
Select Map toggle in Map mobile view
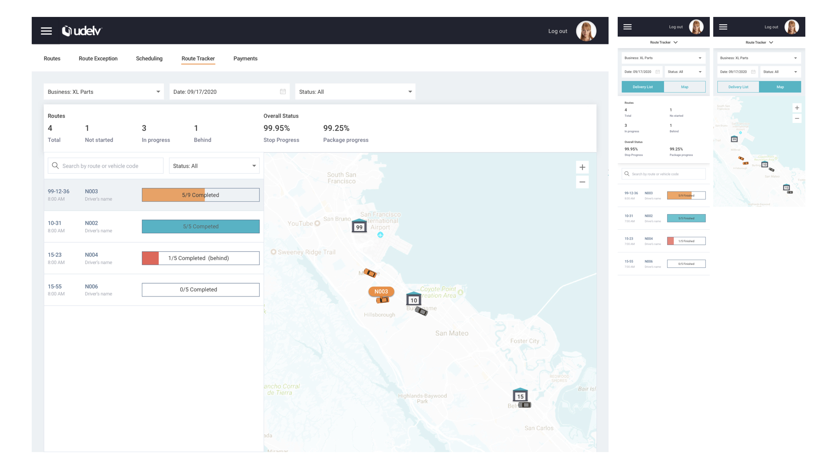(780, 87)
